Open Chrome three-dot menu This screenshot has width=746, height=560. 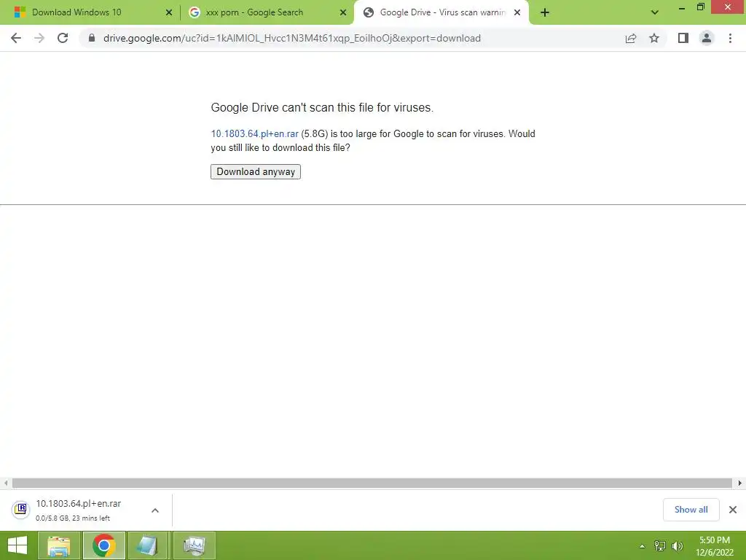click(730, 38)
